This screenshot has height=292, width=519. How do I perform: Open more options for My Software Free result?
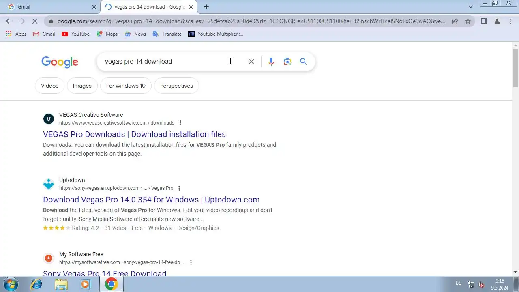pyautogui.click(x=191, y=262)
